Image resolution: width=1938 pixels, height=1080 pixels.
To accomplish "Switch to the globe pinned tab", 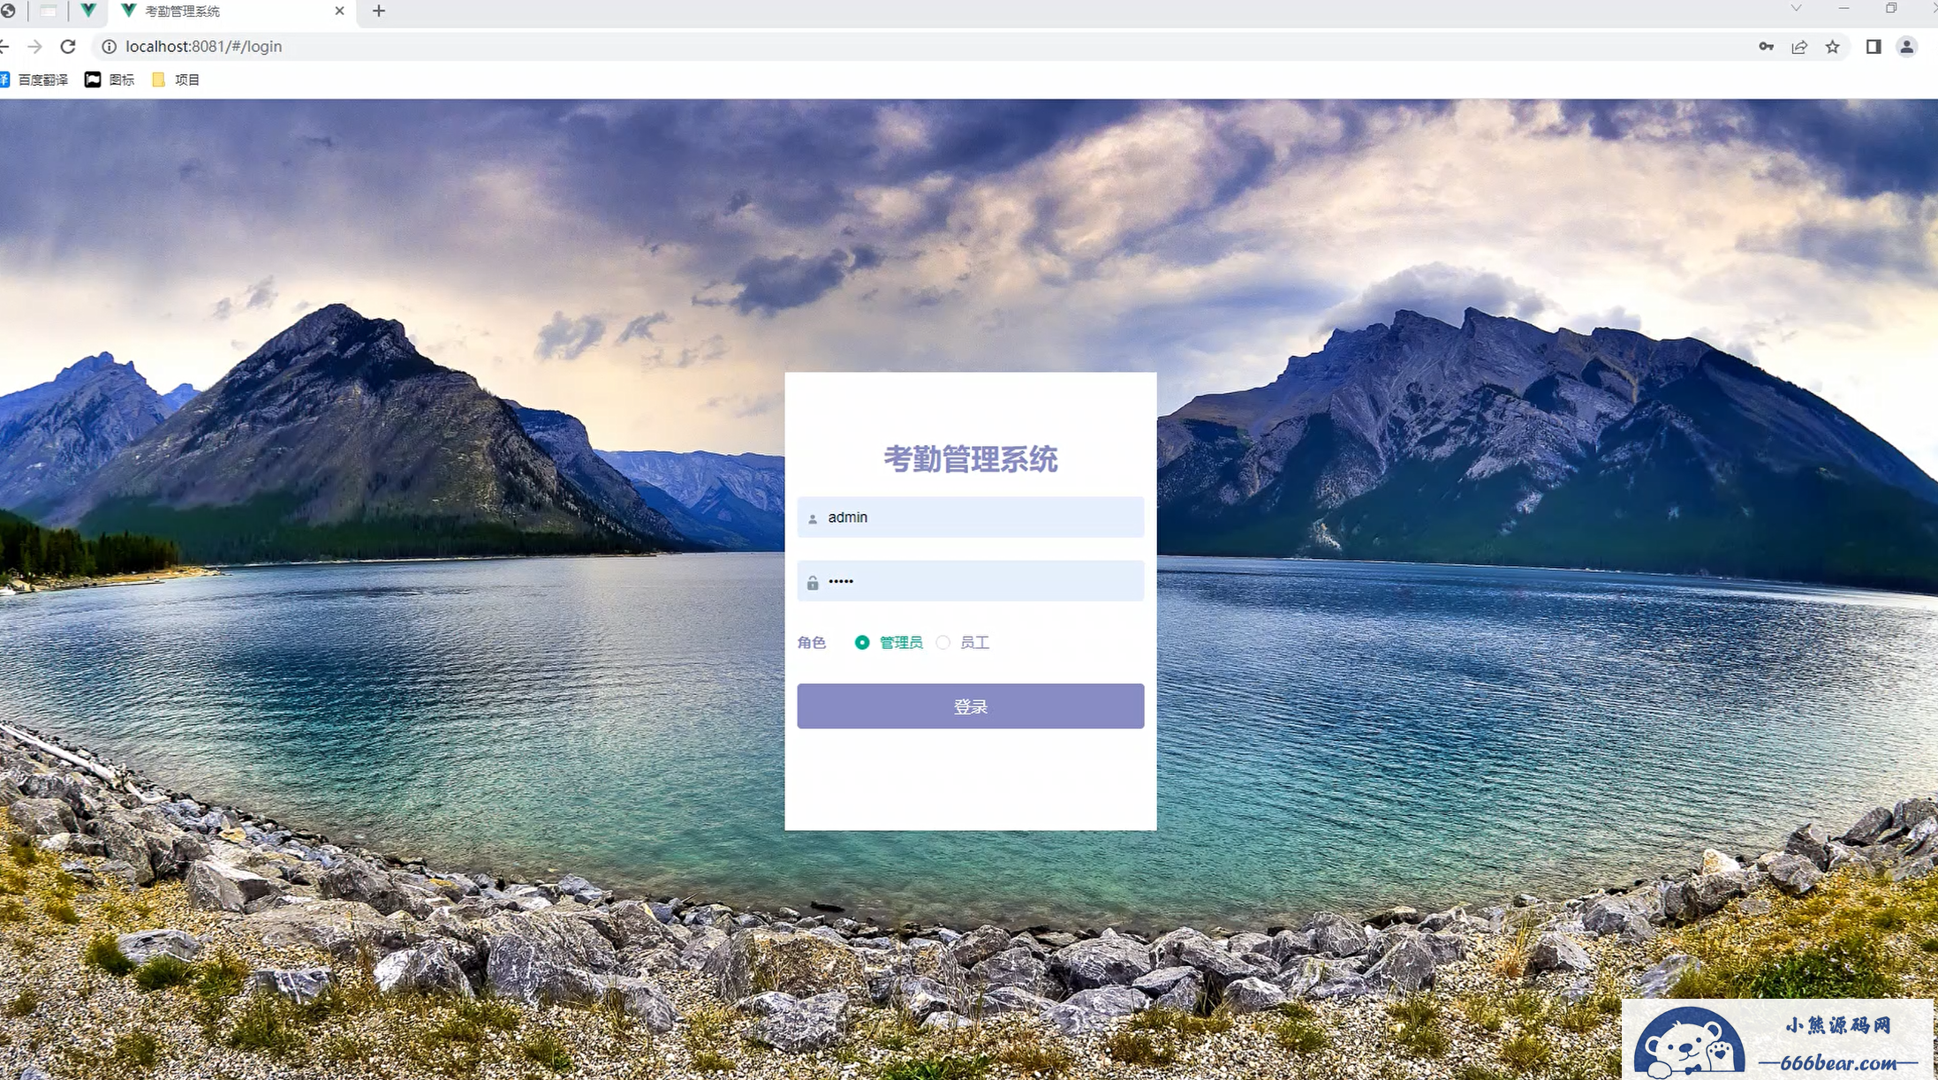I will coord(8,11).
